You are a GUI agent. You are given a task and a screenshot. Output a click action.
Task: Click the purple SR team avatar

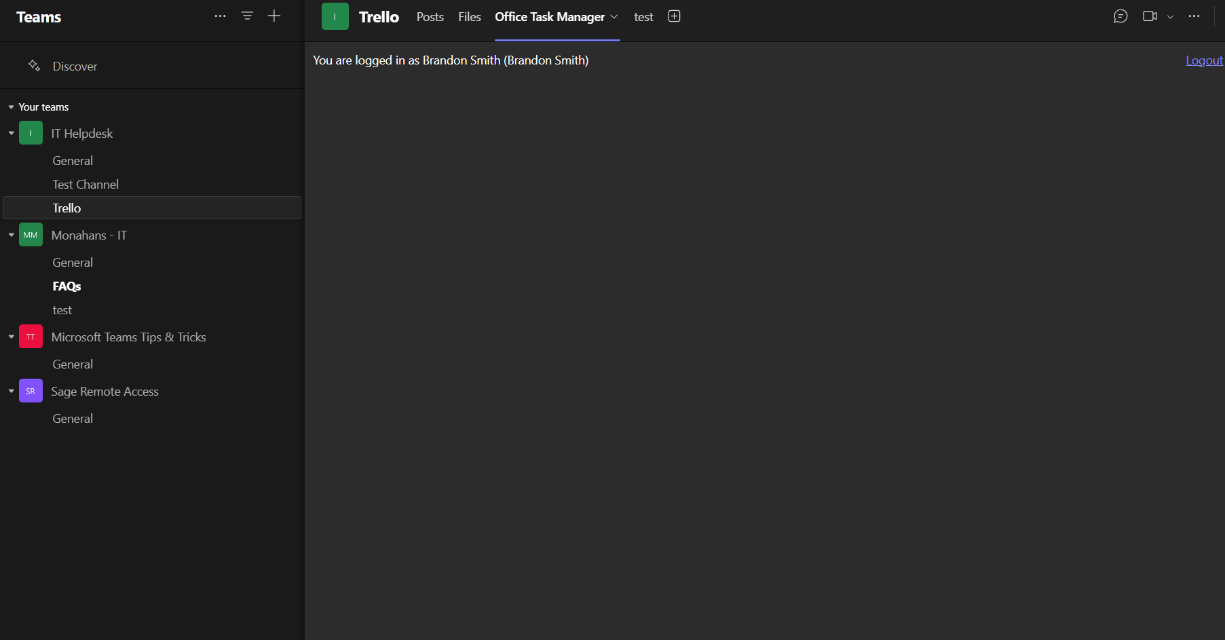pos(31,391)
